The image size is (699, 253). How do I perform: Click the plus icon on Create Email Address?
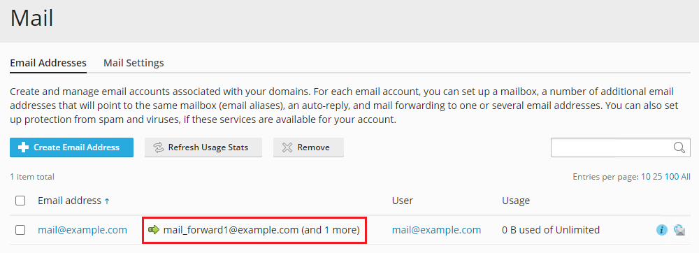click(23, 147)
